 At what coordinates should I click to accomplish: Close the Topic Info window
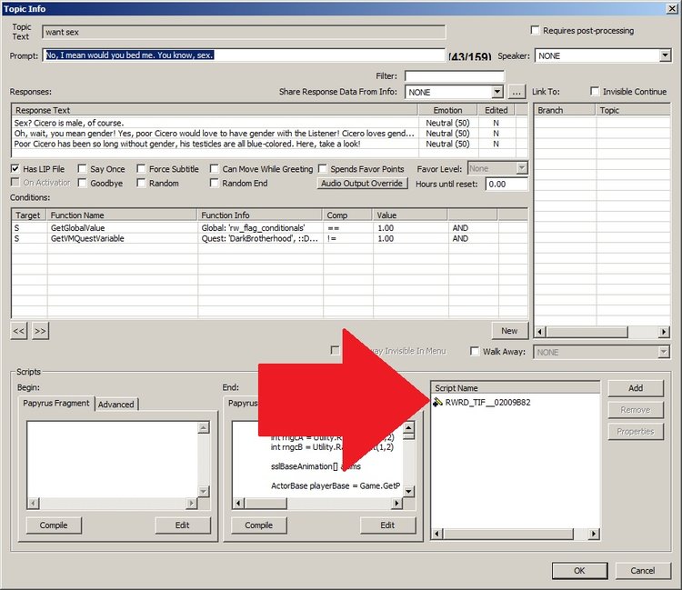point(672,8)
